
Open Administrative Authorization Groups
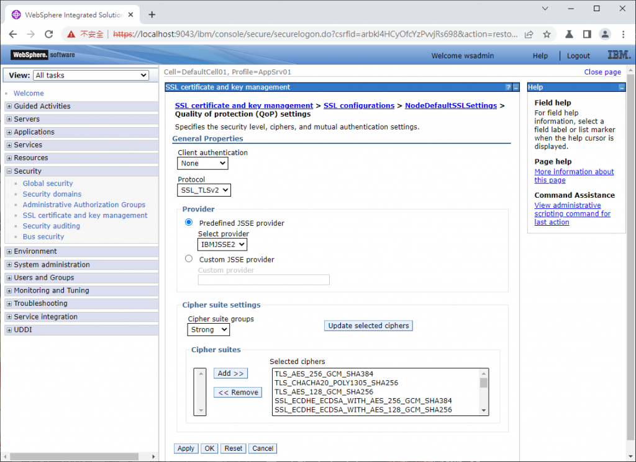(84, 205)
